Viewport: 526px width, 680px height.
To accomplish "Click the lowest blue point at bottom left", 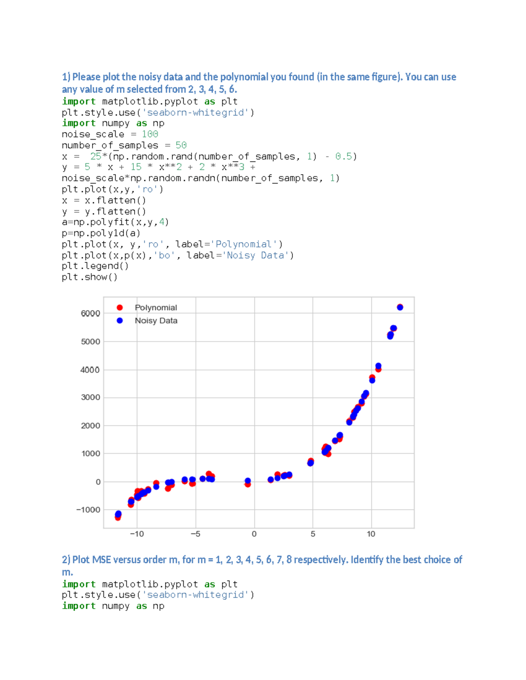I will [x=117, y=514].
